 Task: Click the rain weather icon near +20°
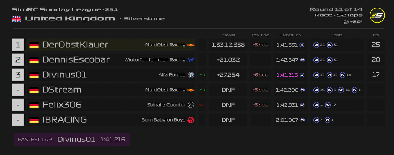click(346, 22)
